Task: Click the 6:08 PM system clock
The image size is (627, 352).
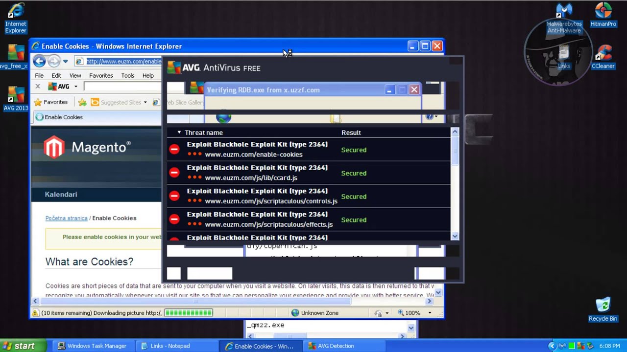Action: tap(609, 346)
